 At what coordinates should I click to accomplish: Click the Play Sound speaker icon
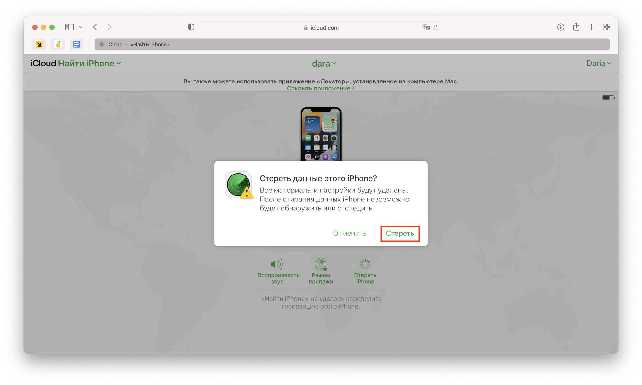[x=276, y=264]
